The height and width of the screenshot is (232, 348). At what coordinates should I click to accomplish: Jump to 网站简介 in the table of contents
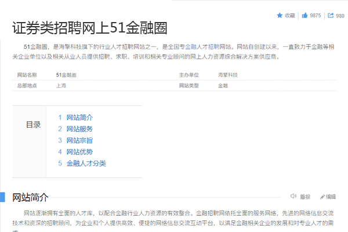tap(79, 117)
